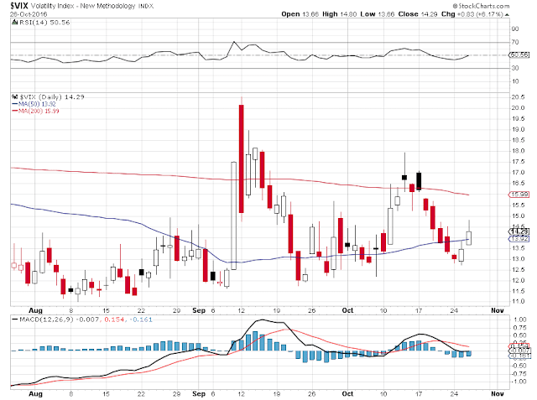Click the 30 level on RSI axis
537x400 pixels.
(x=514, y=68)
